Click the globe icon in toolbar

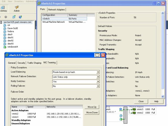(20, 17)
